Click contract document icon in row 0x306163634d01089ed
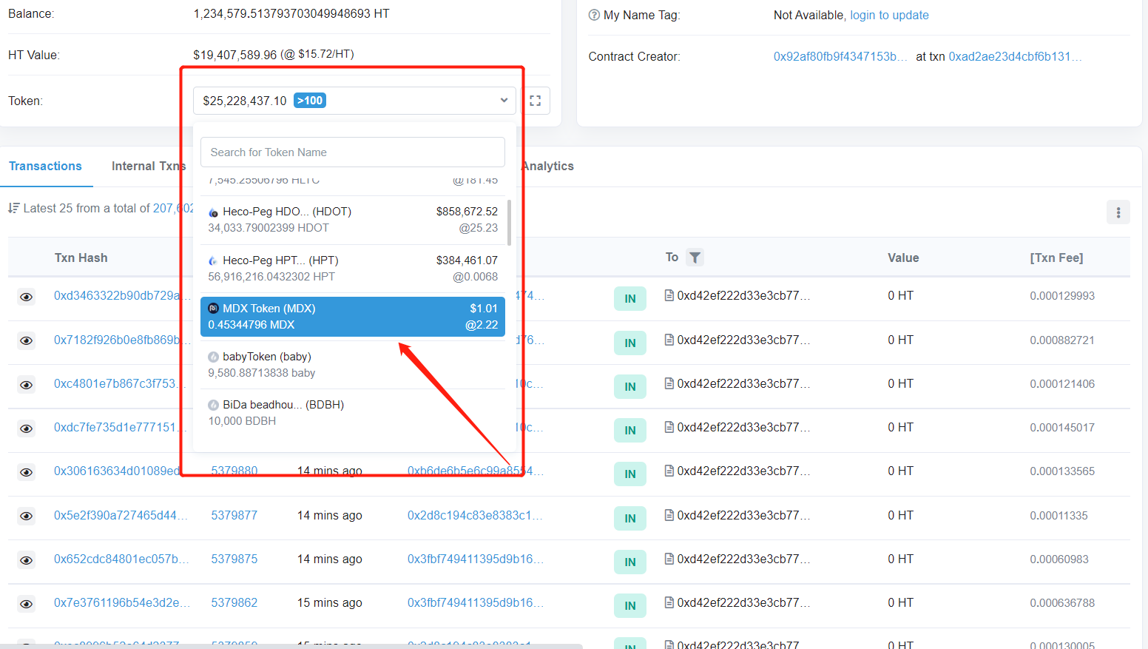Viewport: 1148px width, 649px height. [669, 471]
